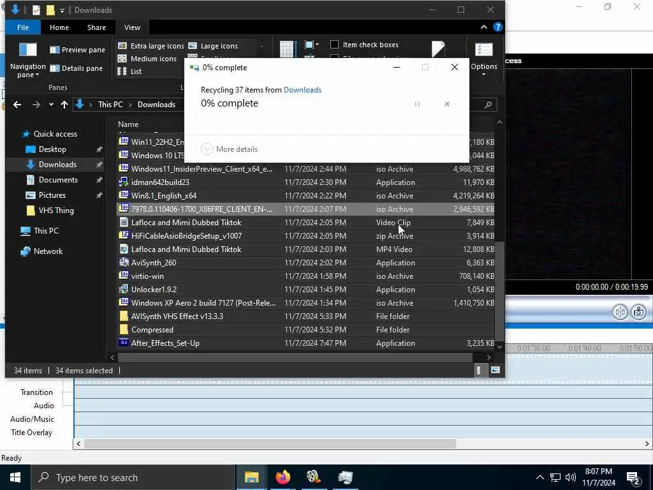Click the Navigation pane button
Screen dimensions: 653x490
[28, 59]
